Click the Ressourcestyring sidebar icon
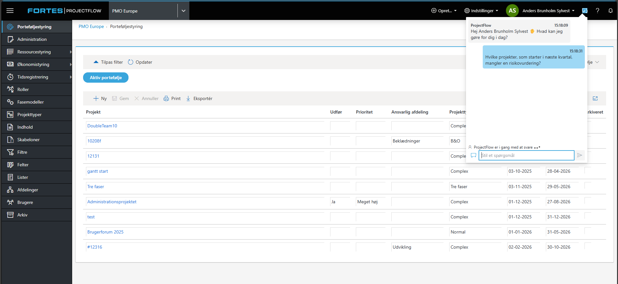This screenshot has width=618, height=284. point(10,52)
